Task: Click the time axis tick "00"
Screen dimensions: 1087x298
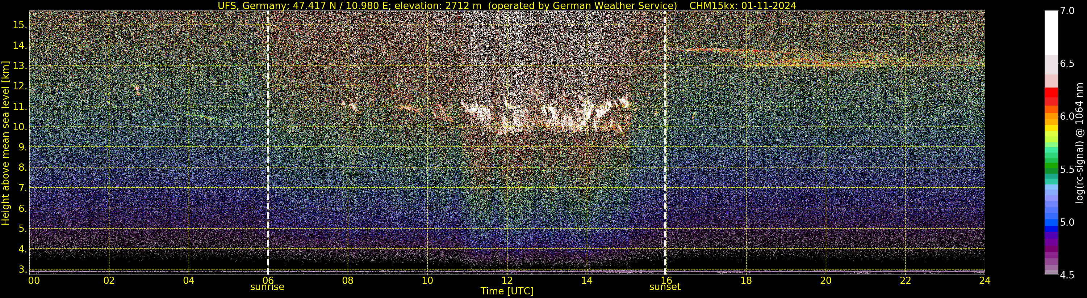Action: pos(34,280)
